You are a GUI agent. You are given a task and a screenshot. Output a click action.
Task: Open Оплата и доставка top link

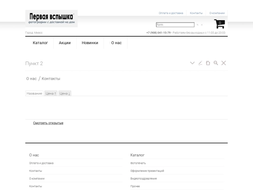[x=171, y=13]
